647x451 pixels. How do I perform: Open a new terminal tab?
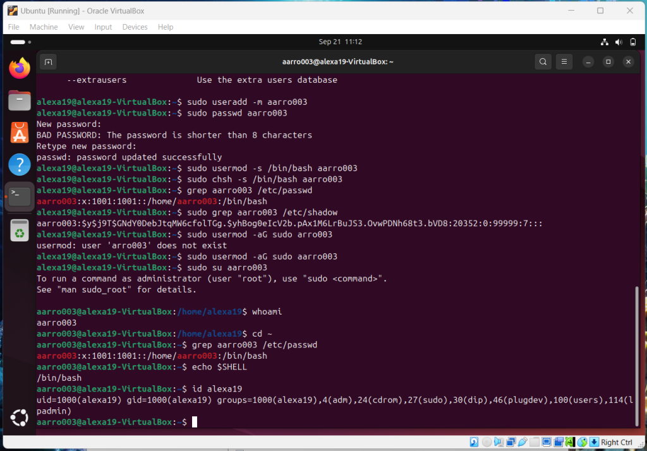[49, 62]
